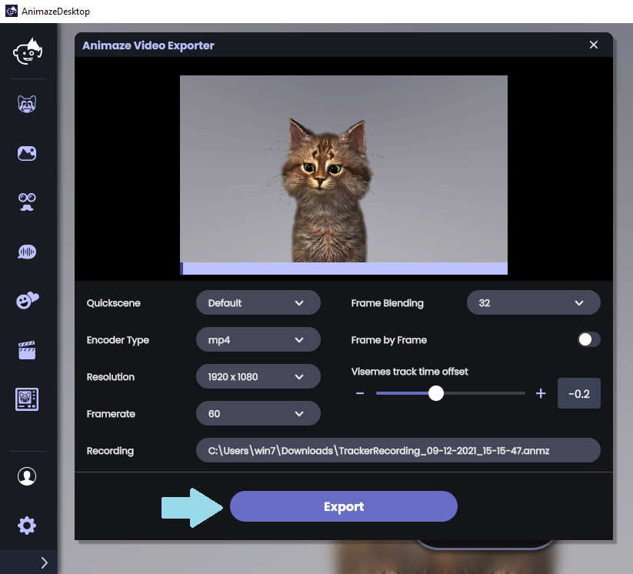Open the user account profile icon
633x574 pixels.
pos(27,476)
